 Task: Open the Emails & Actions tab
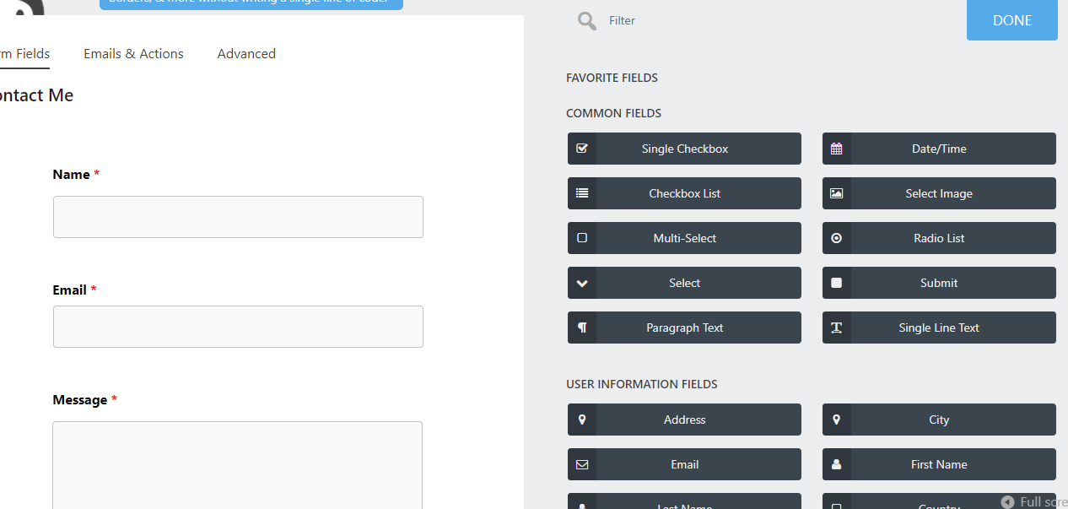pyautogui.click(x=133, y=53)
